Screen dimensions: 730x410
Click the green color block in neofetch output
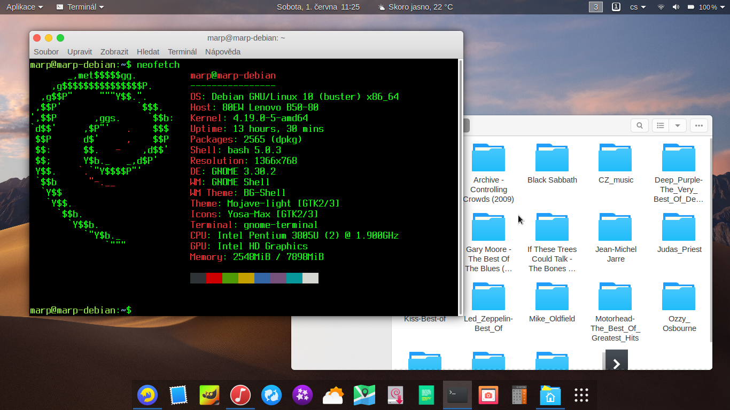click(x=230, y=278)
